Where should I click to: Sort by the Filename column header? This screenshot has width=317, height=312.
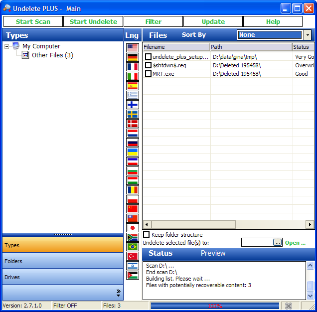[x=176, y=47]
